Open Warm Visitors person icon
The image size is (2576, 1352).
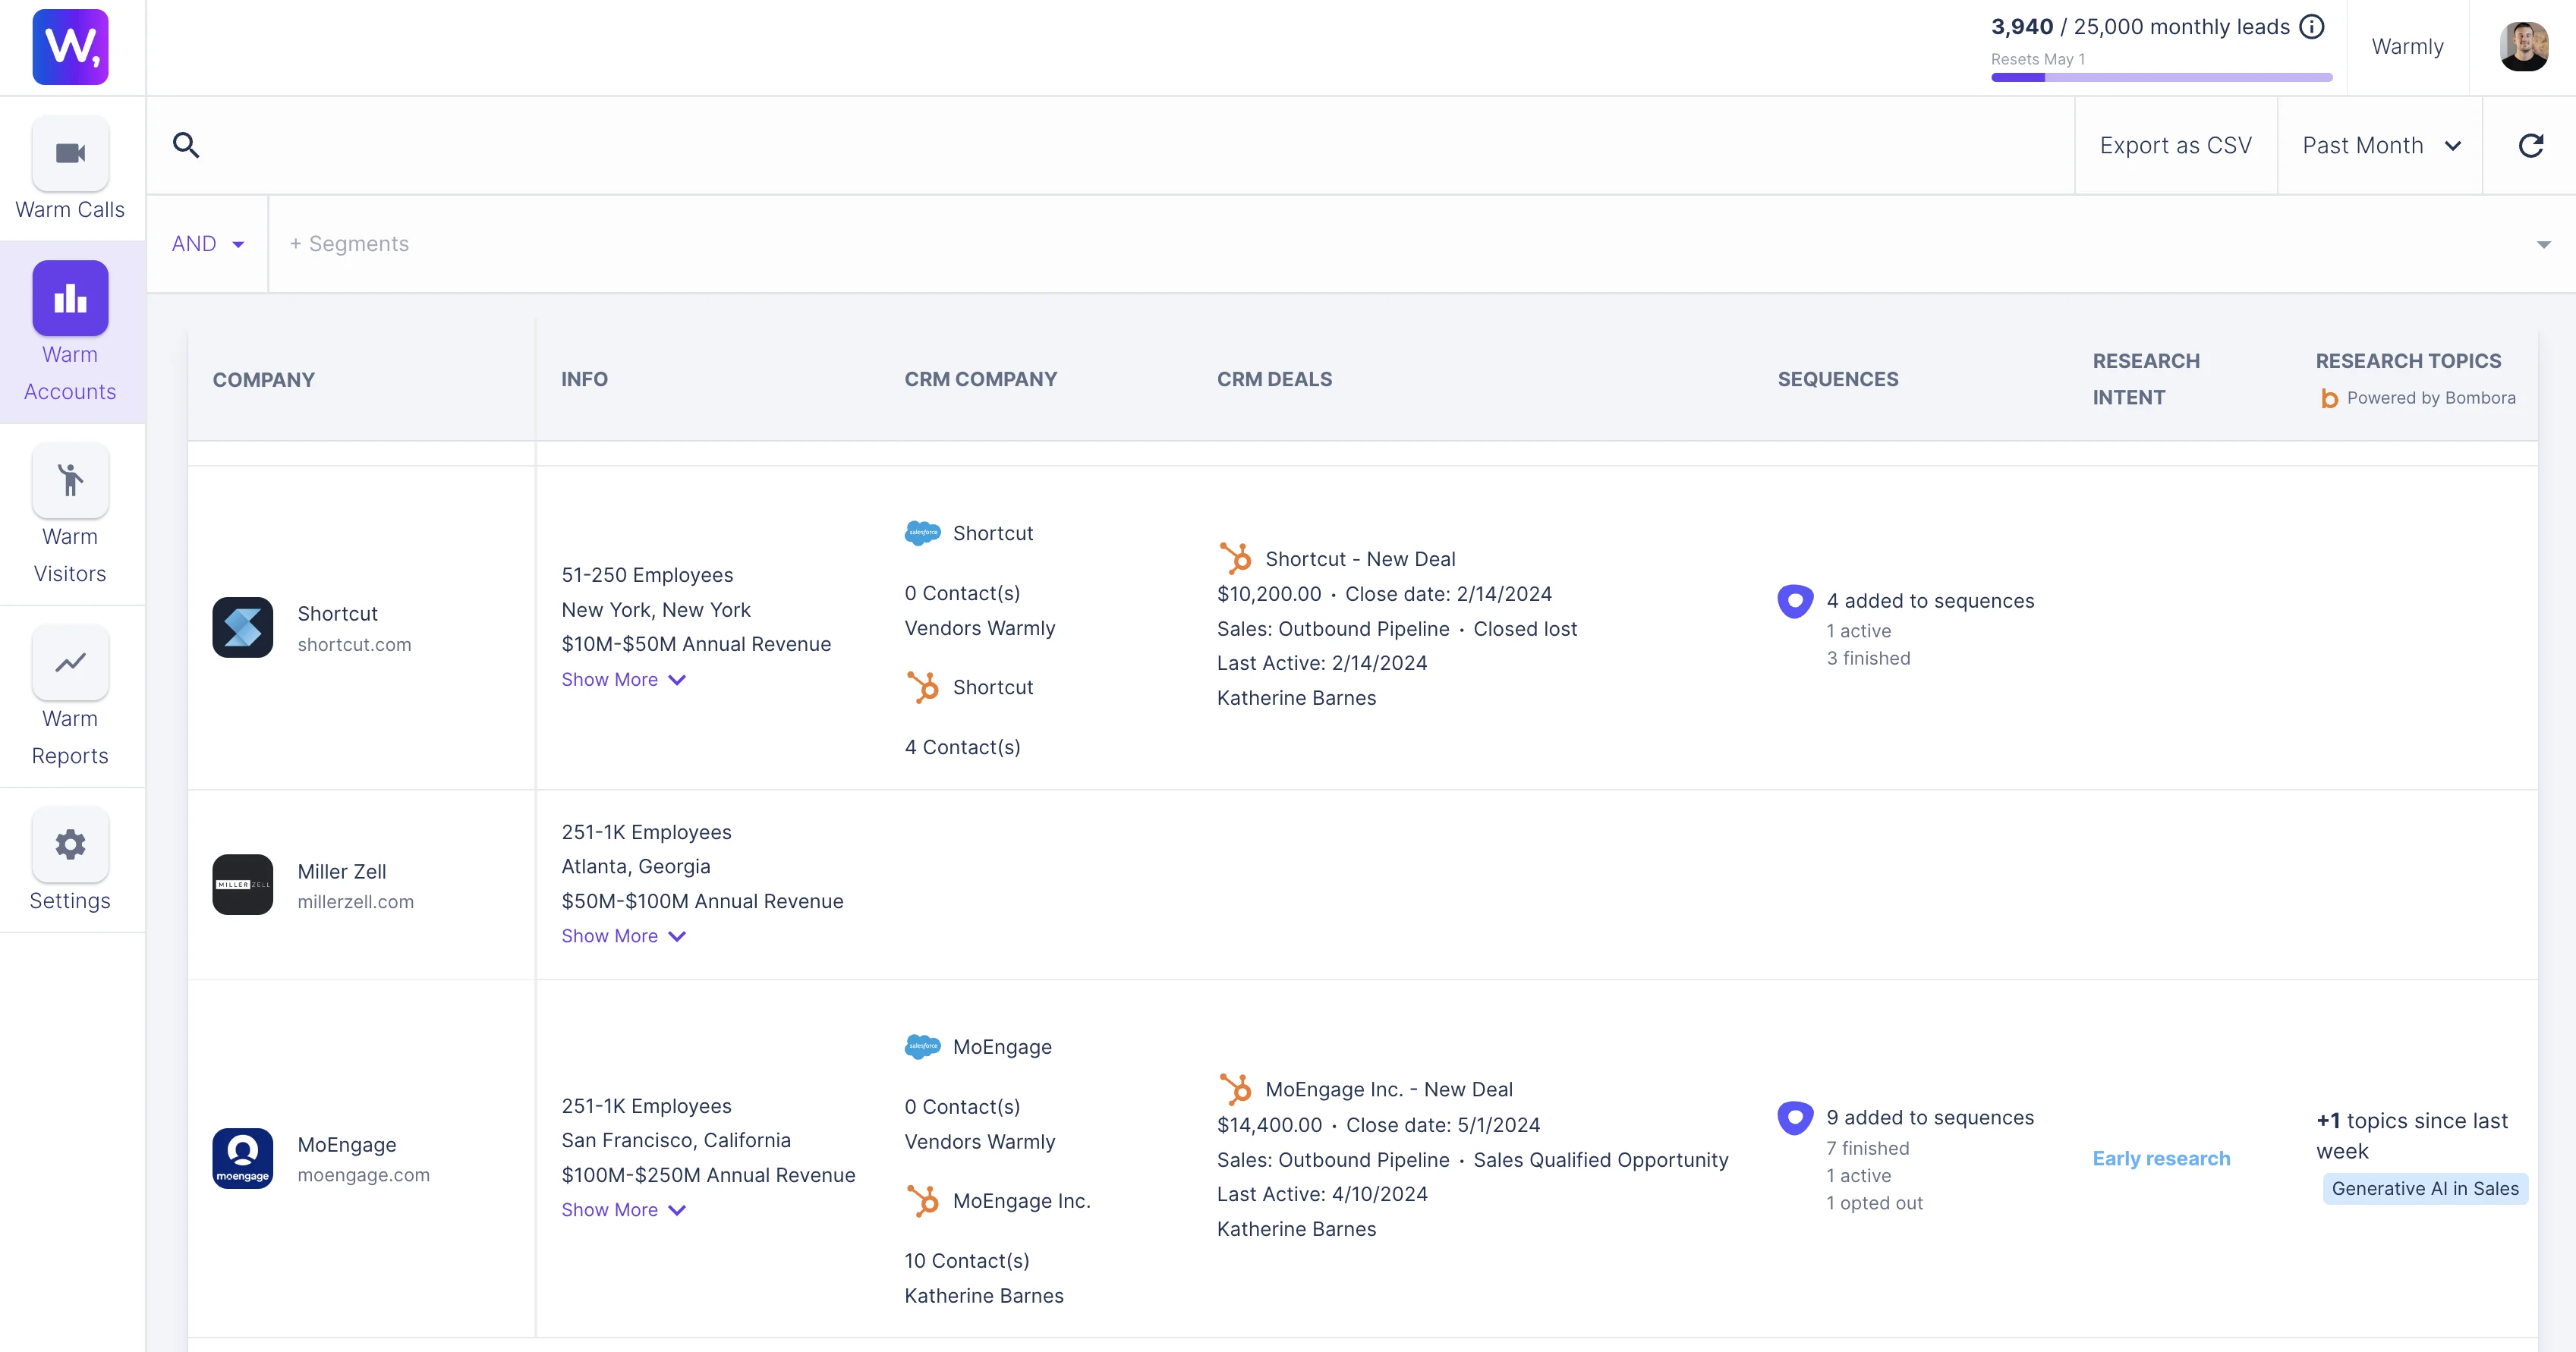click(70, 479)
